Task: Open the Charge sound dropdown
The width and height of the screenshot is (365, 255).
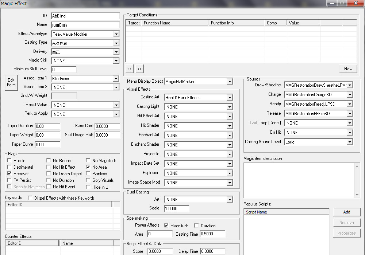Action: [x=350, y=94]
